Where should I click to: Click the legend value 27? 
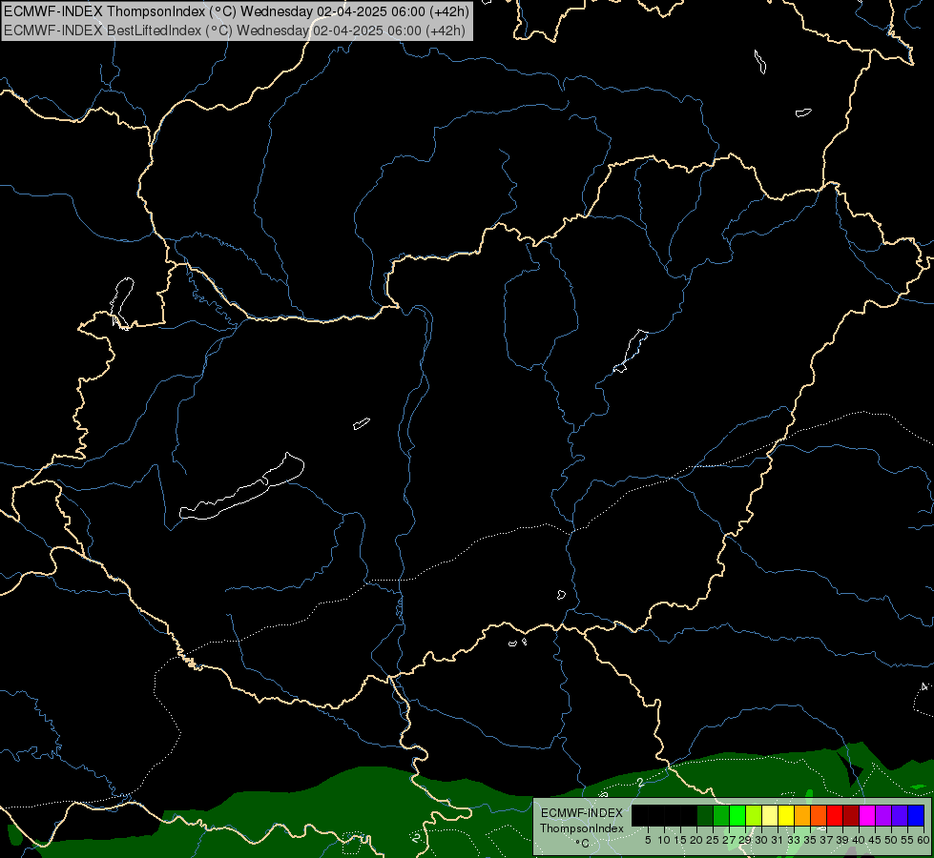(x=729, y=840)
